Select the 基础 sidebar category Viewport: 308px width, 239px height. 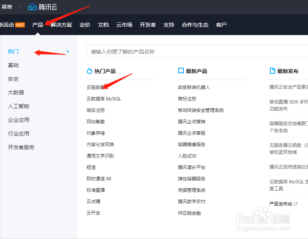[x=13, y=65]
